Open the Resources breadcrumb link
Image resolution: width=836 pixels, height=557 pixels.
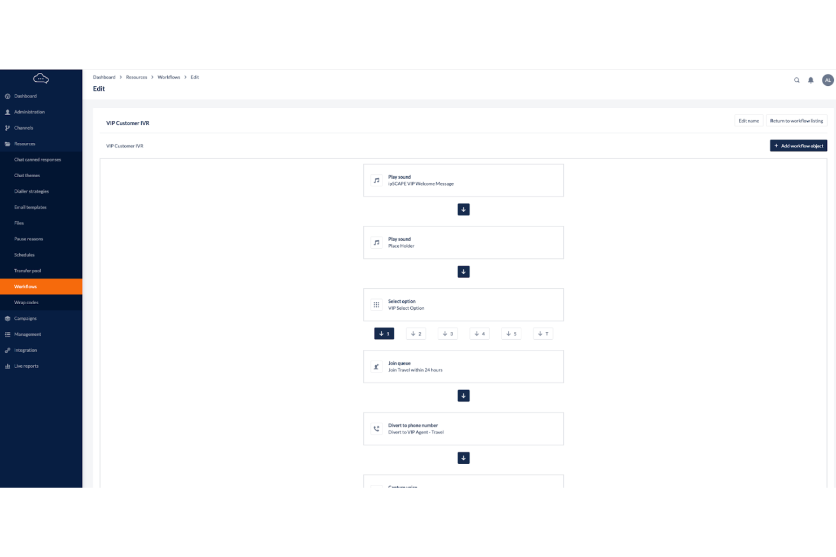coord(137,77)
